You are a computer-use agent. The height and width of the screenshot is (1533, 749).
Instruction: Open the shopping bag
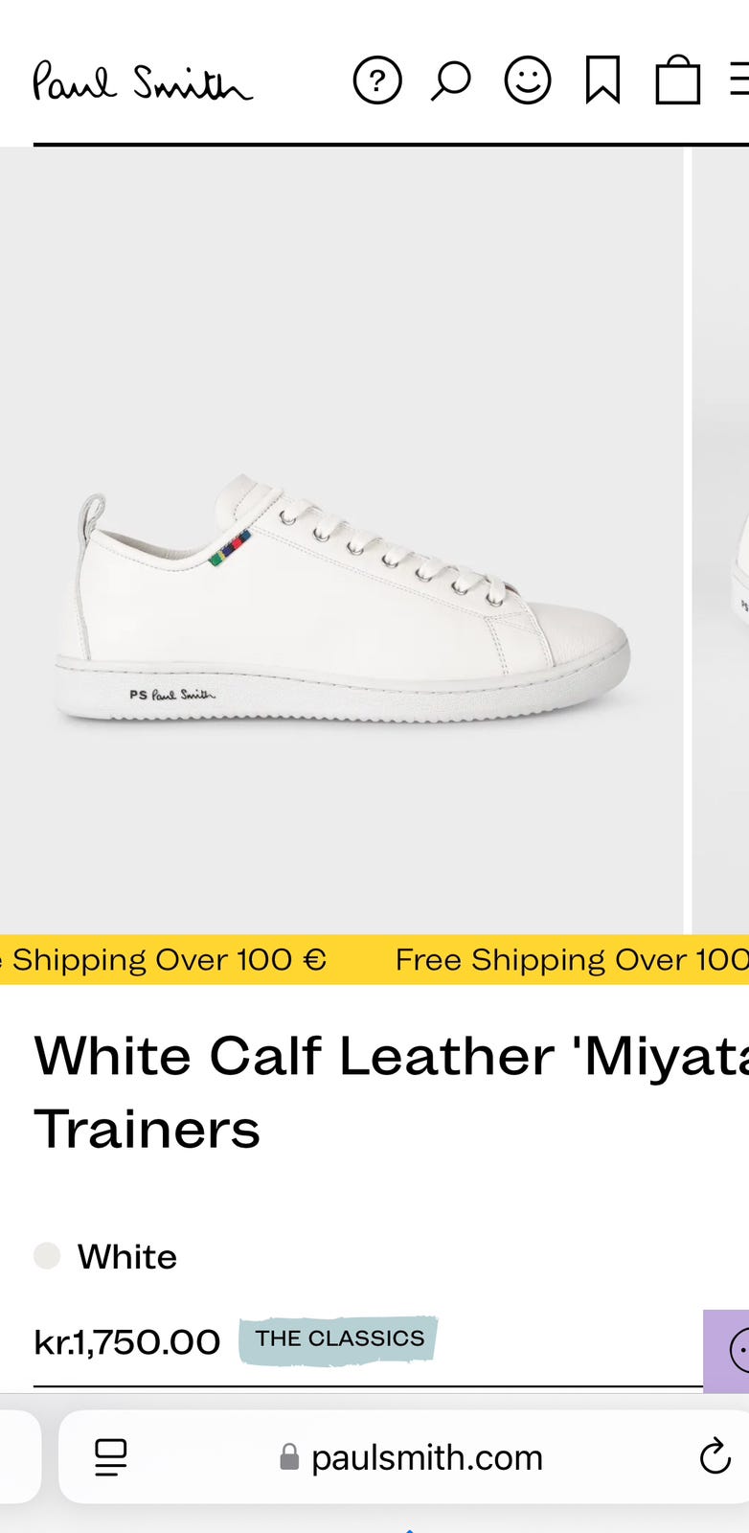(677, 80)
